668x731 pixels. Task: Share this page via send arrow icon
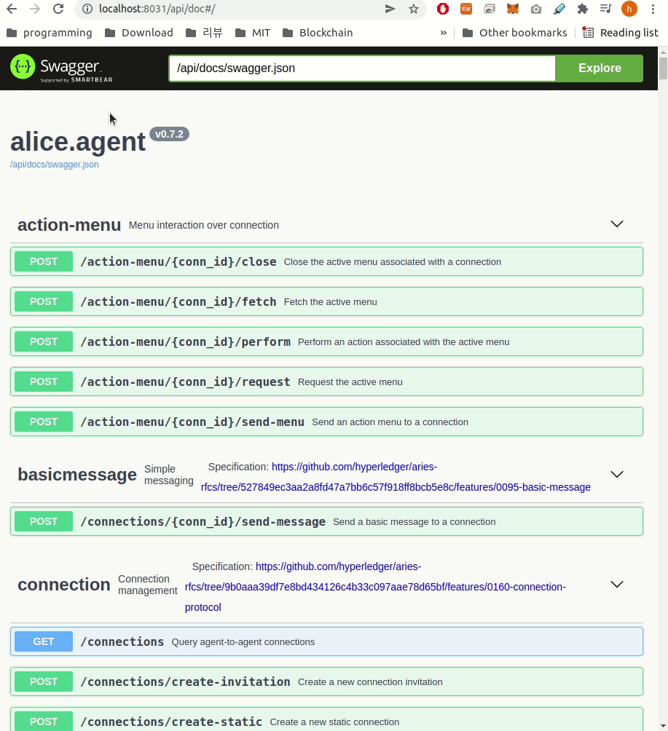[390, 9]
